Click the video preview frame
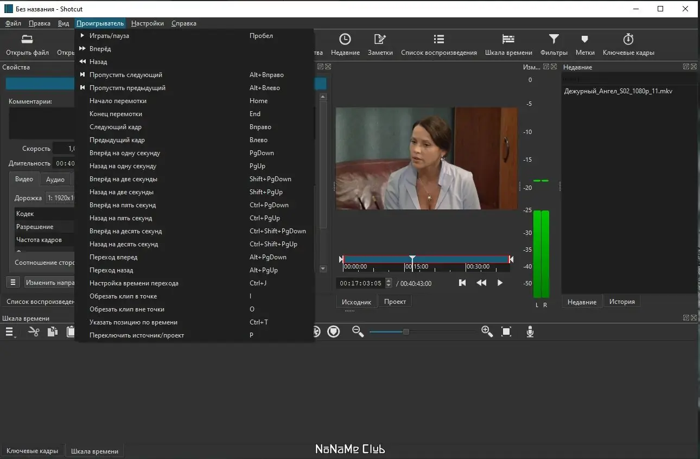This screenshot has width=700, height=459. [427, 158]
